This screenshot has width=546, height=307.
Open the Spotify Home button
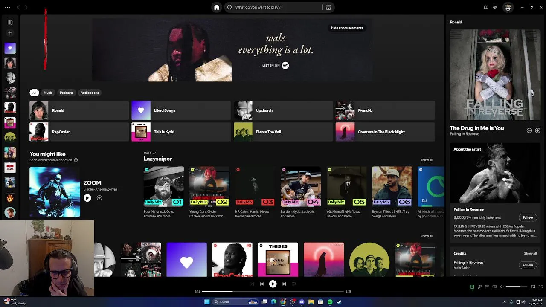217,7
